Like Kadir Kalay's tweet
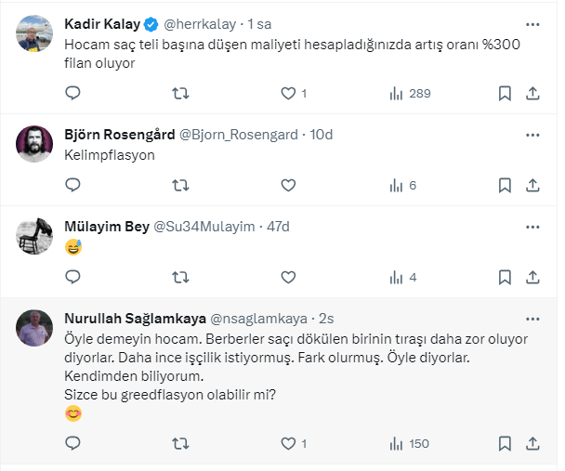 point(288,93)
